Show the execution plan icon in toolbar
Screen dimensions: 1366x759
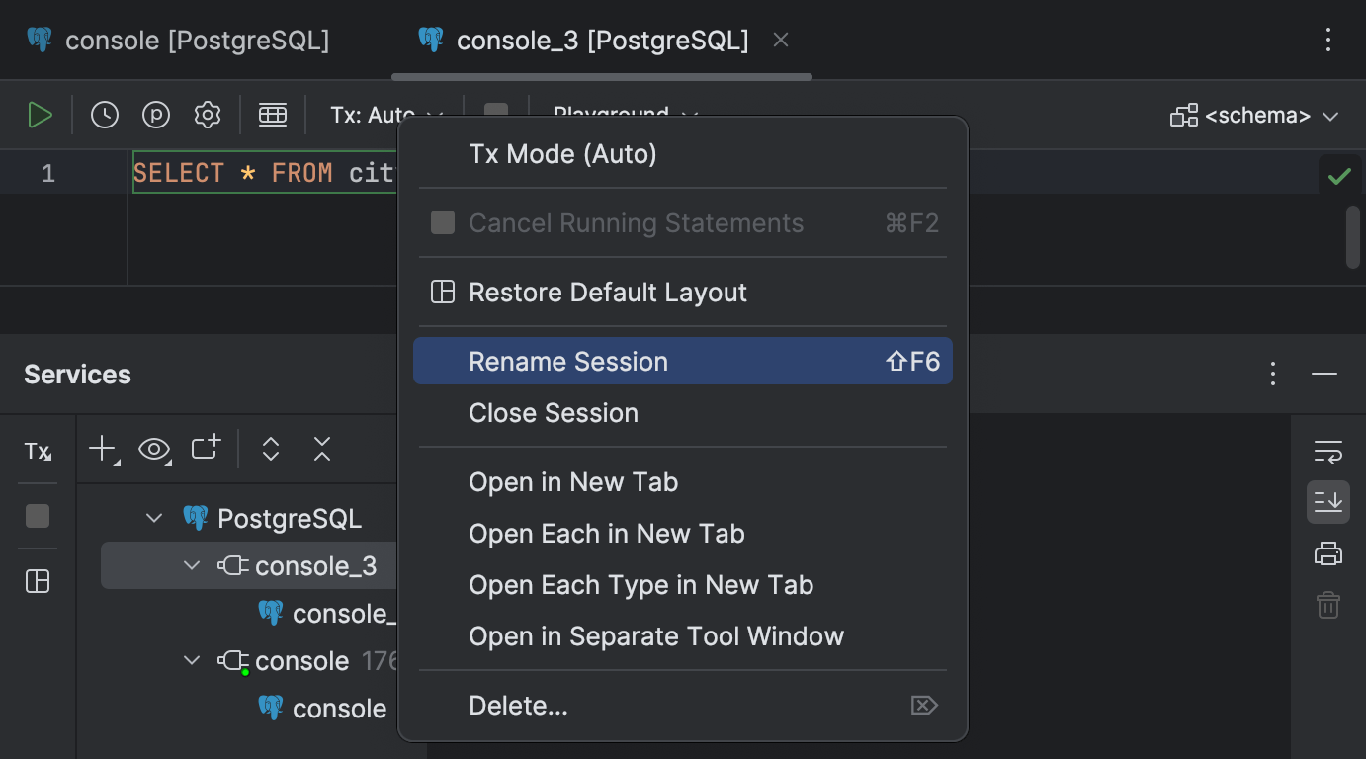(x=155, y=114)
